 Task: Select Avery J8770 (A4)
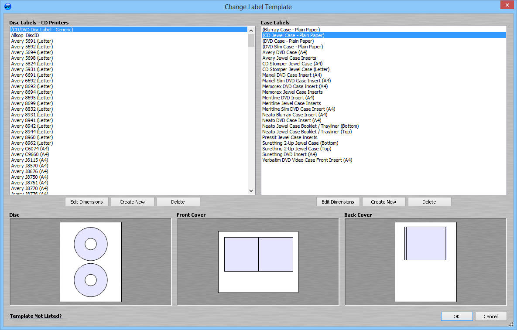(129, 188)
